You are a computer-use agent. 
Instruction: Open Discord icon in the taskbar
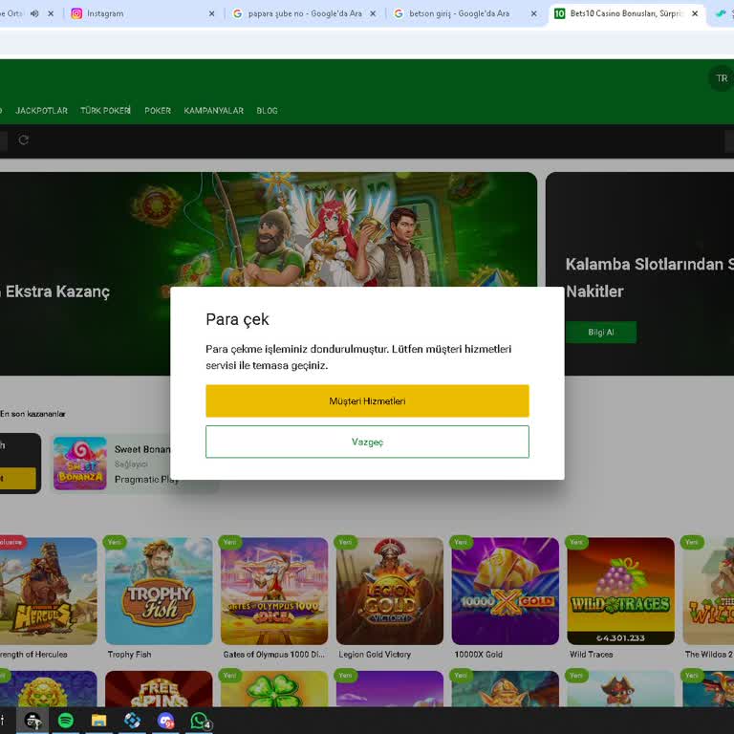(x=165, y=720)
